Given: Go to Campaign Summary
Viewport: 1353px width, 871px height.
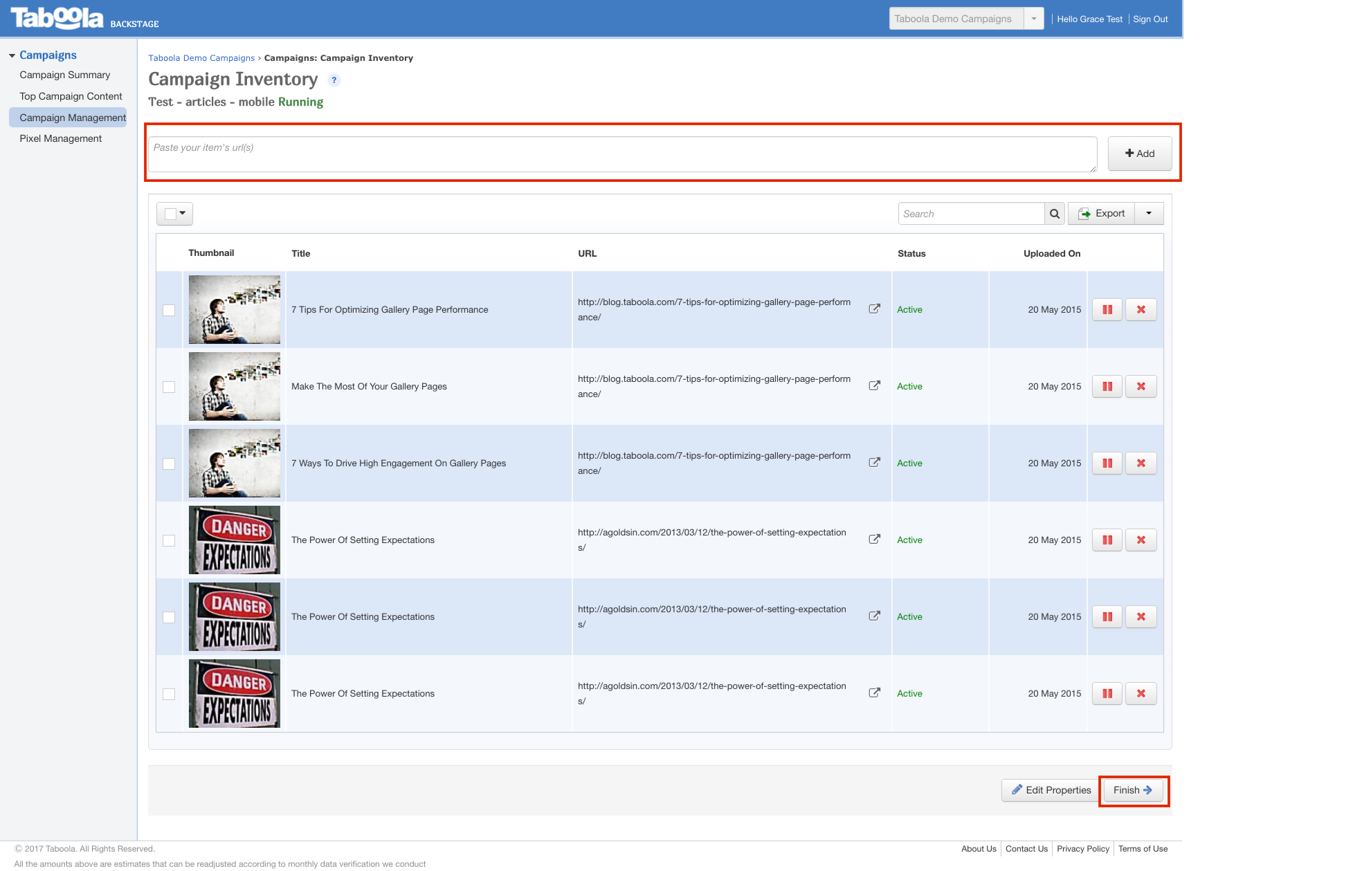Looking at the screenshot, I should [x=65, y=75].
